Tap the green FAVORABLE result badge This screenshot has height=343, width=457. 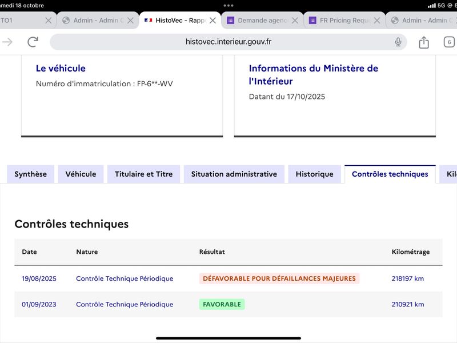click(x=222, y=305)
